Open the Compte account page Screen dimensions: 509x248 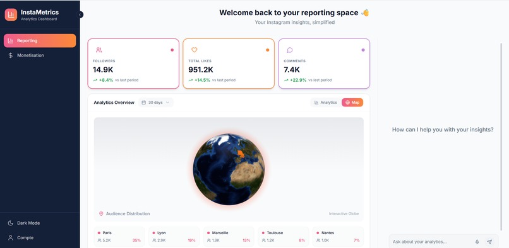(40, 238)
